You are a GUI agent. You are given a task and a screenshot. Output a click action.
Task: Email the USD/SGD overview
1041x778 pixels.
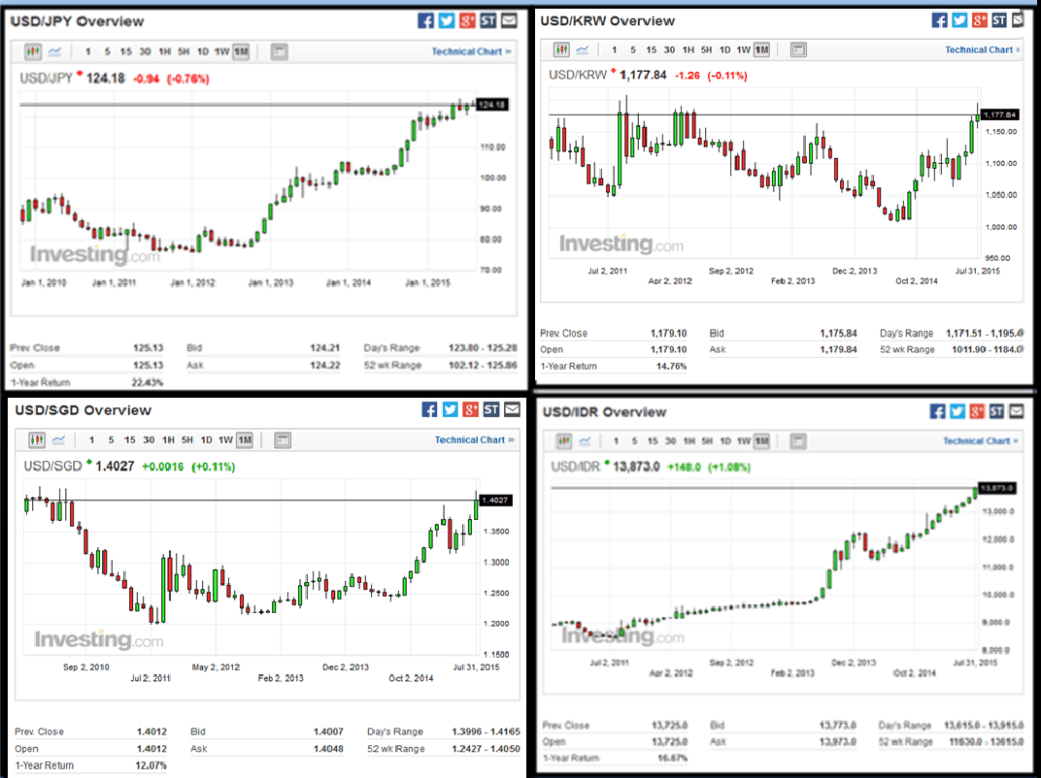click(x=511, y=409)
